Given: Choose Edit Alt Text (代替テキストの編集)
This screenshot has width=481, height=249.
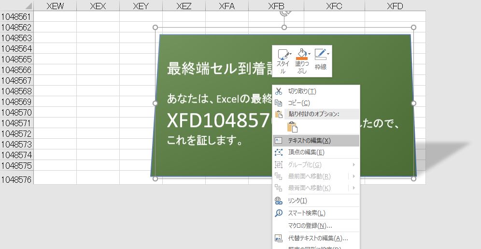Looking at the screenshot, I should (316, 238).
